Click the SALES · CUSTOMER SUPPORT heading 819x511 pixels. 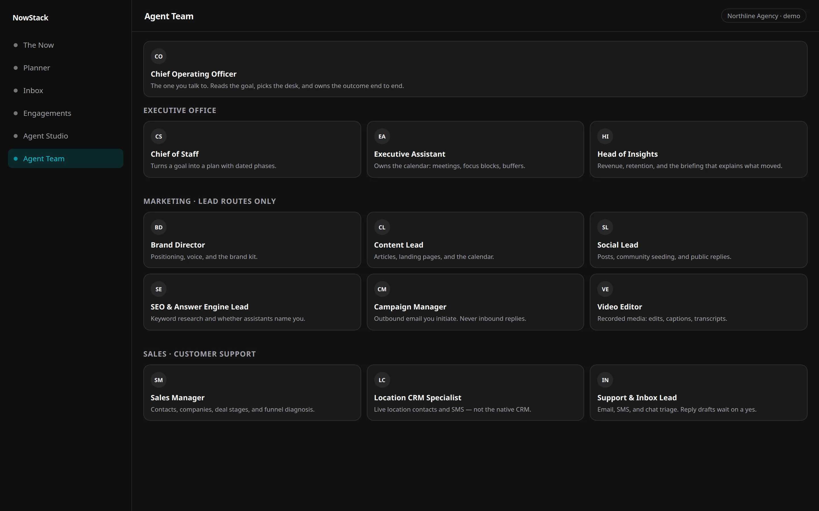pyautogui.click(x=200, y=354)
